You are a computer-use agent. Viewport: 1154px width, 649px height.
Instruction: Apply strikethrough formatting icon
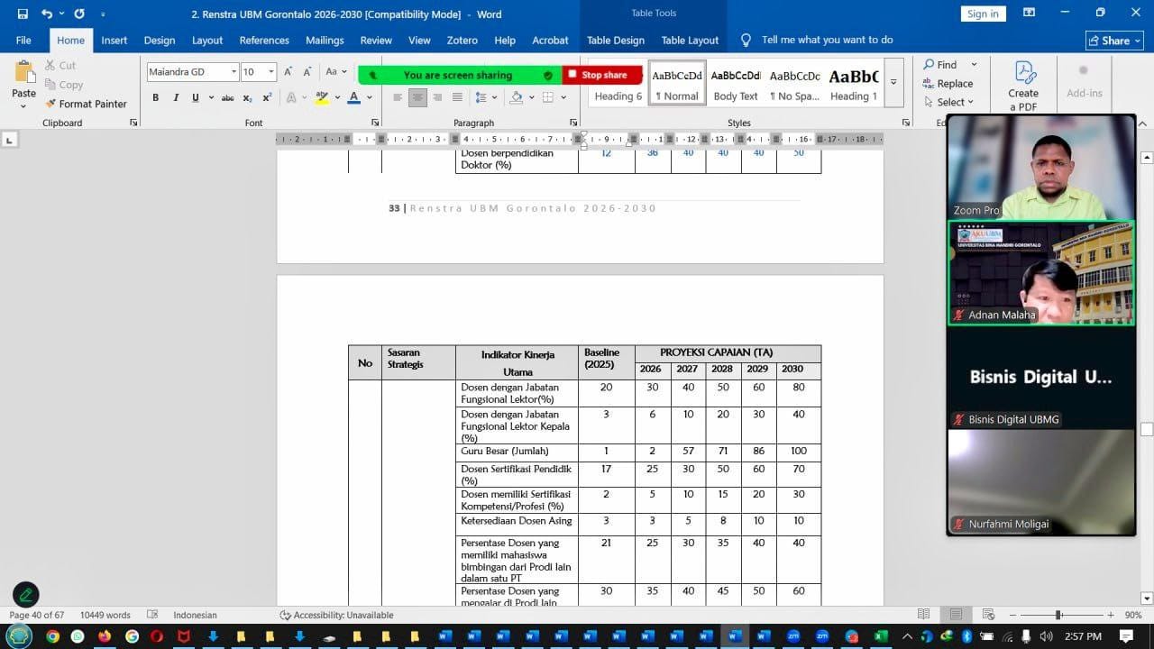[228, 97]
